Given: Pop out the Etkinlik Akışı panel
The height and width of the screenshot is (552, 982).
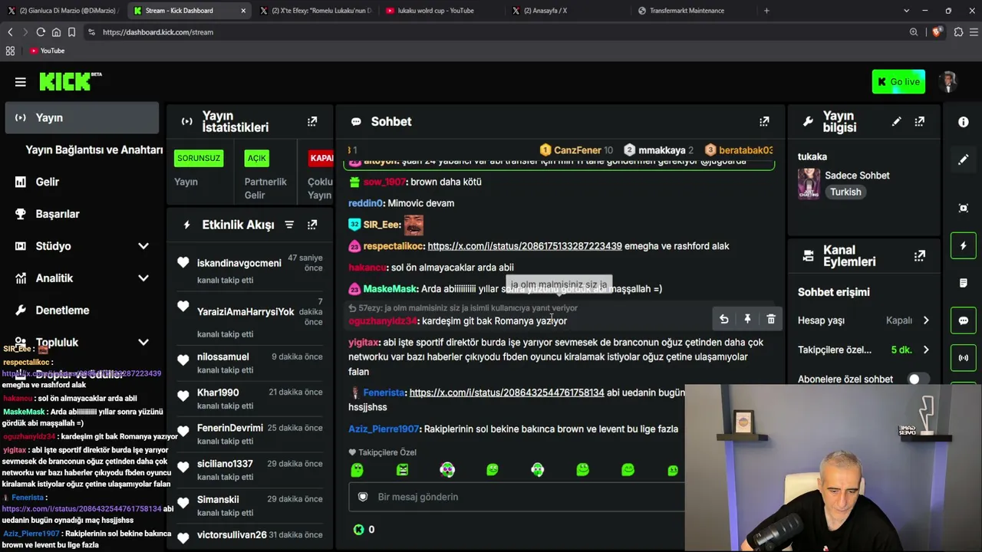Looking at the screenshot, I should point(312,225).
